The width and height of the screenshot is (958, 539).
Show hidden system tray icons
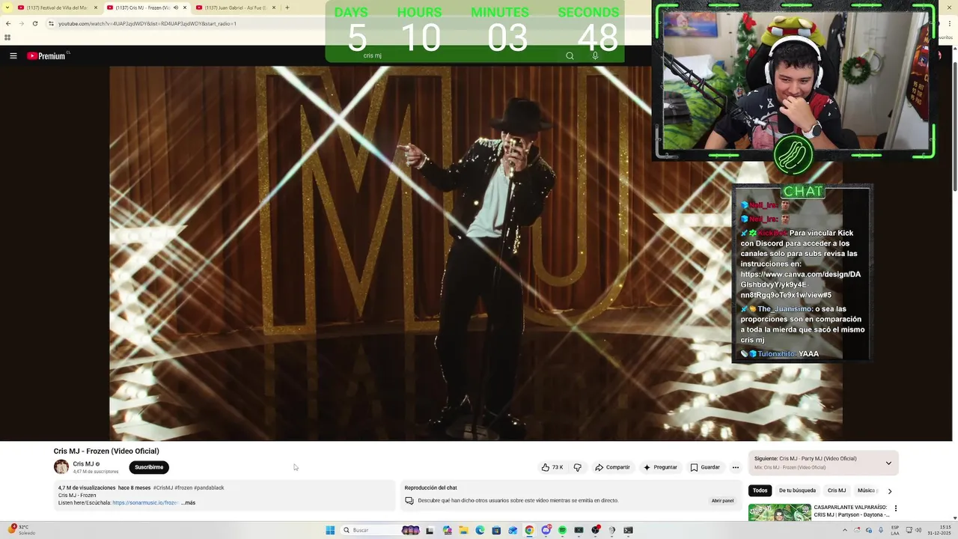pyautogui.click(x=845, y=530)
